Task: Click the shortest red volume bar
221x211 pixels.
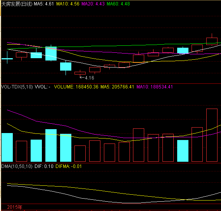Action: coord(80,154)
